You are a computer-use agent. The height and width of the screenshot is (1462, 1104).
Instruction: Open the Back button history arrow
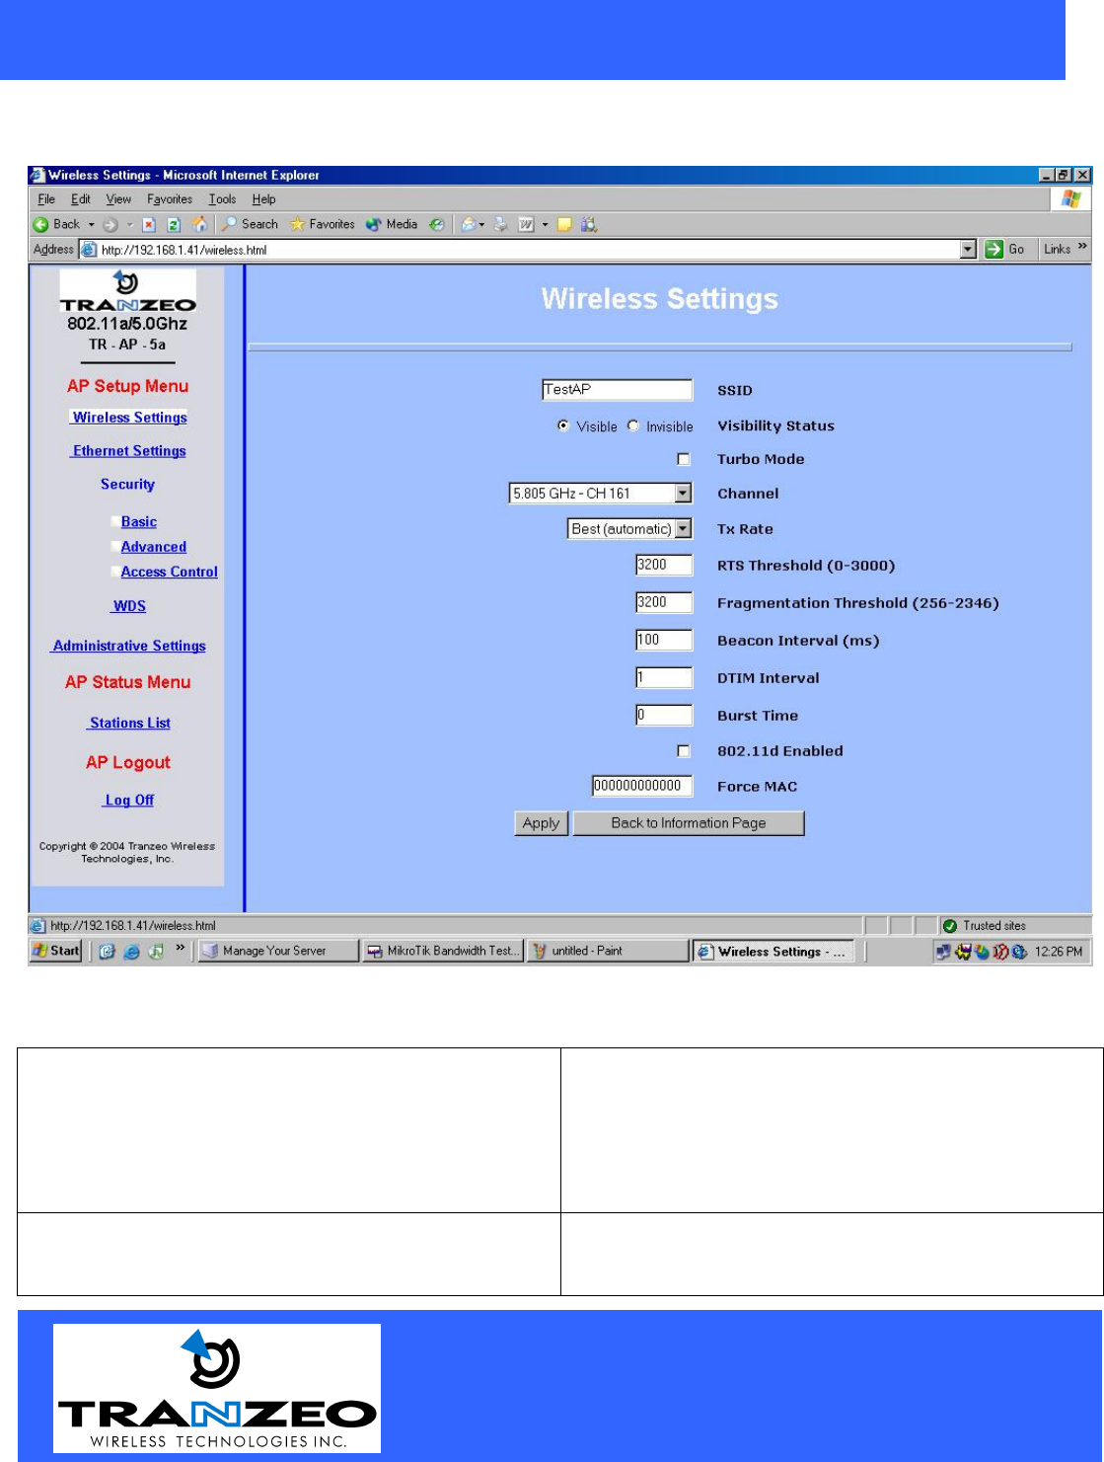[x=92, y=225]
